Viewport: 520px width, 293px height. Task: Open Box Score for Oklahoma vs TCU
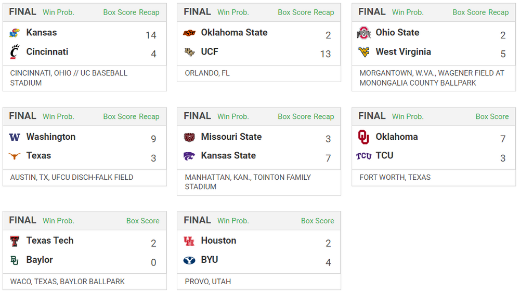[x=492, y=117]
